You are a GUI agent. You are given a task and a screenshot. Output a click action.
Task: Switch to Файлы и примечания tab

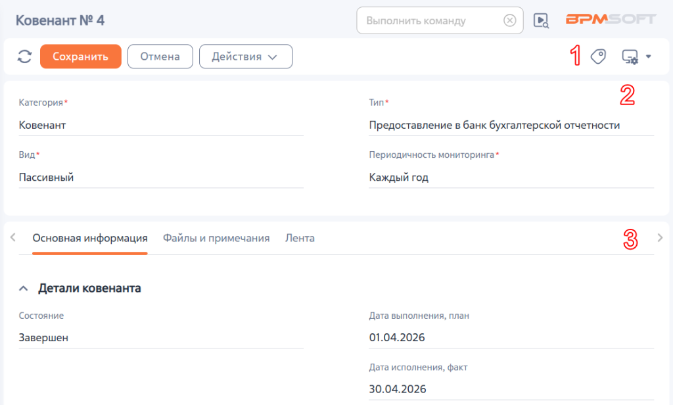pyautogui.click(x=216, y=238)
